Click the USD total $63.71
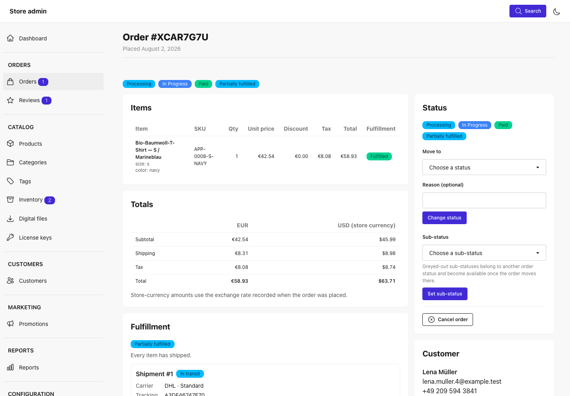The image size is (570, 396). click(387, 281)
